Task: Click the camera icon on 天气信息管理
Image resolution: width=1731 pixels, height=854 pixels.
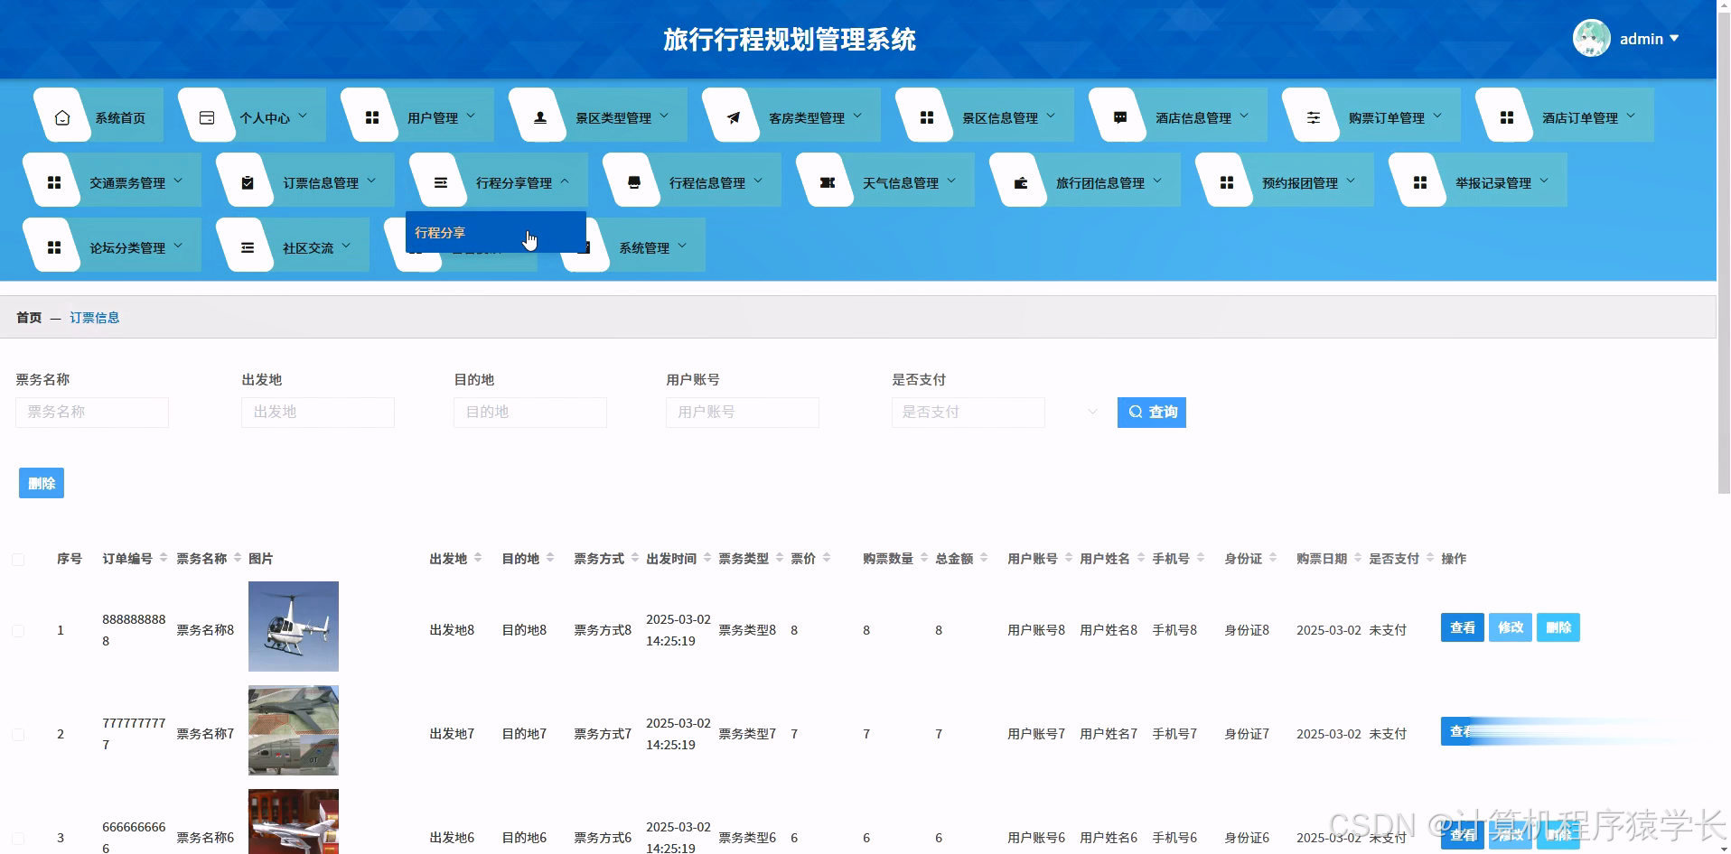Action: [x=827, y=181]
